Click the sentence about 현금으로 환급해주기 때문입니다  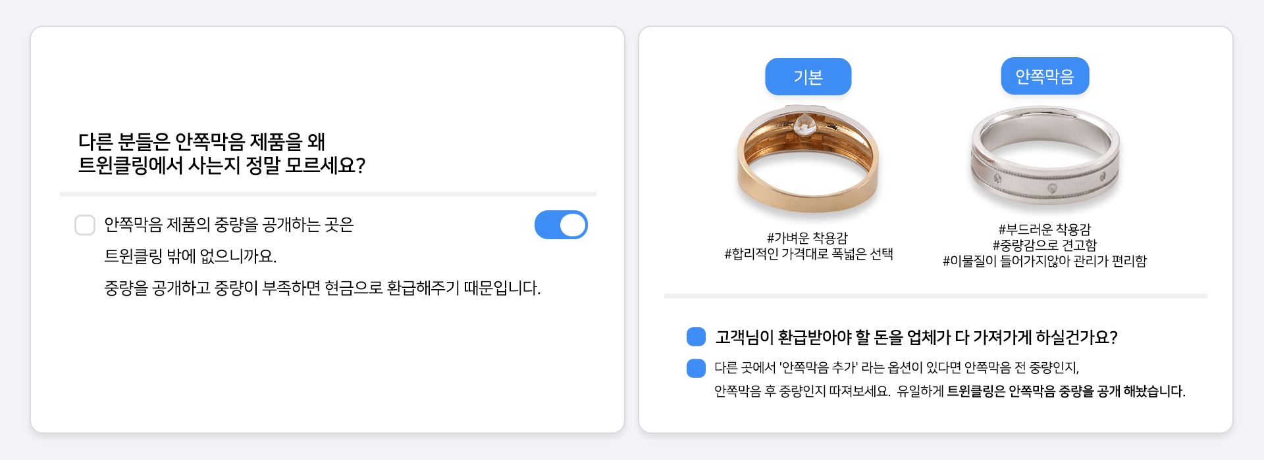[x=323, y=288]
